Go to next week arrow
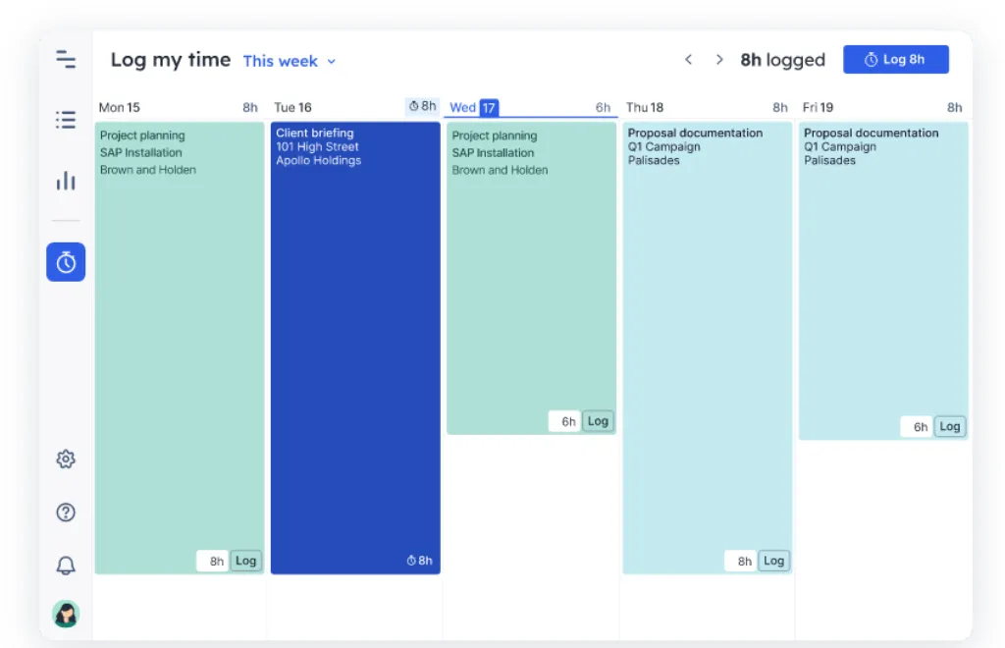1005x648 pixels. pos(719,60)
